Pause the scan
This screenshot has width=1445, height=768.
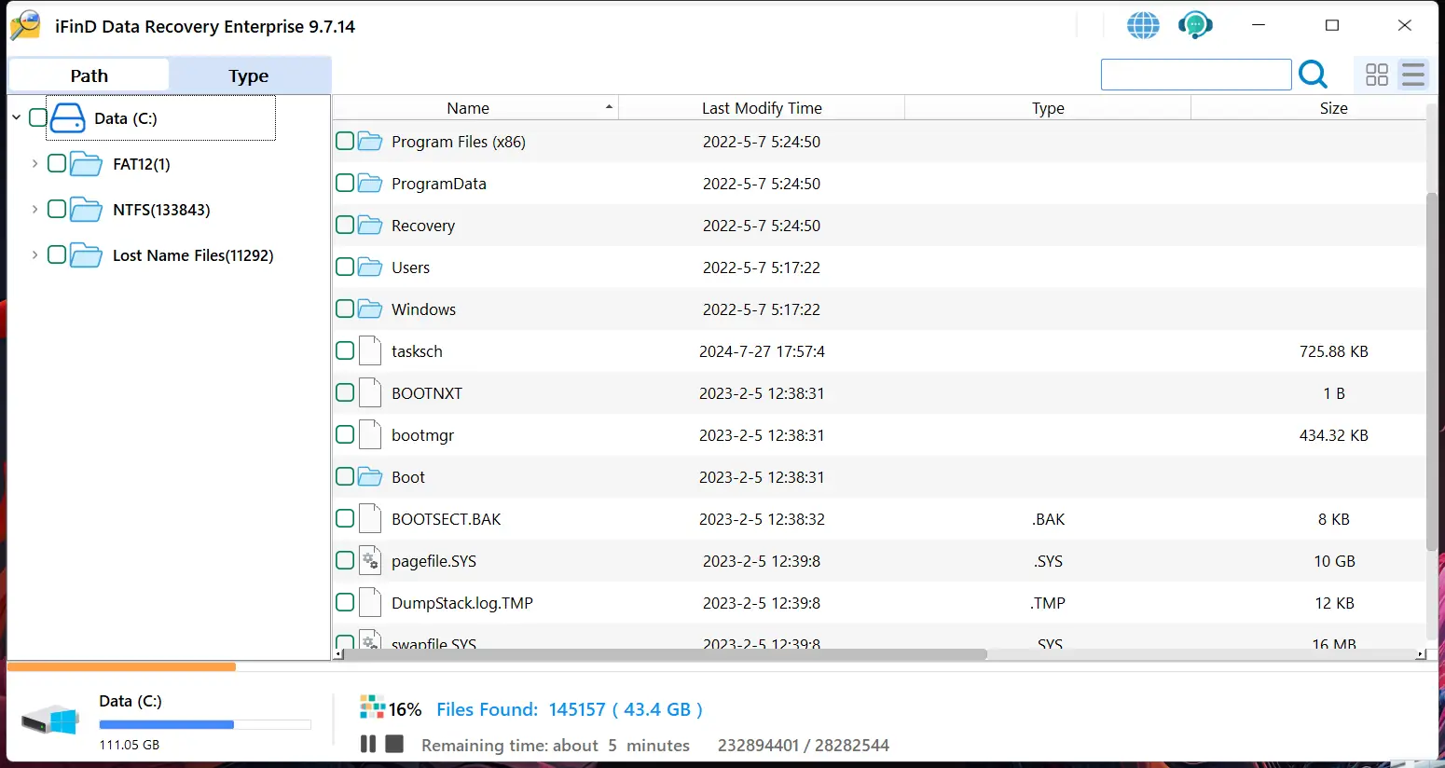click(x=368, y=744)
